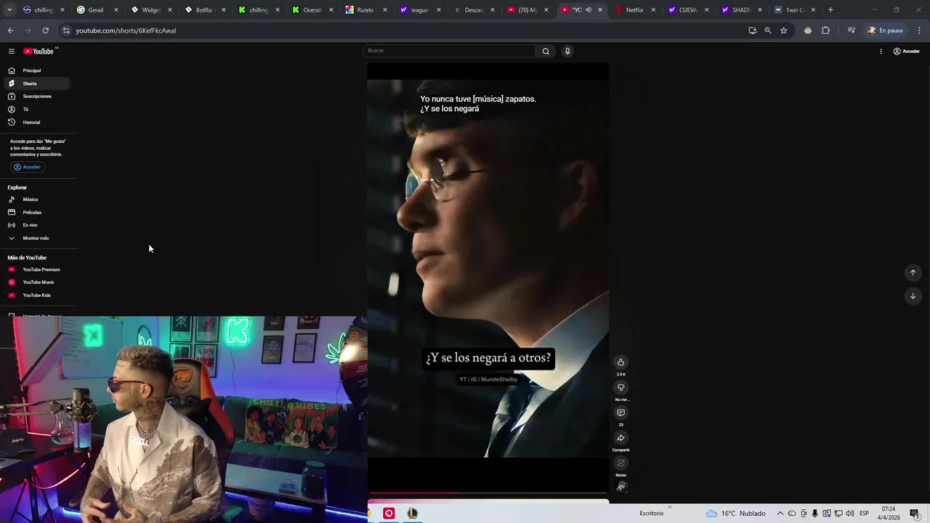This screenshot has width=930, height=523.
Task: Click Acceder sign-in button at top right
Action: [907, 52]
